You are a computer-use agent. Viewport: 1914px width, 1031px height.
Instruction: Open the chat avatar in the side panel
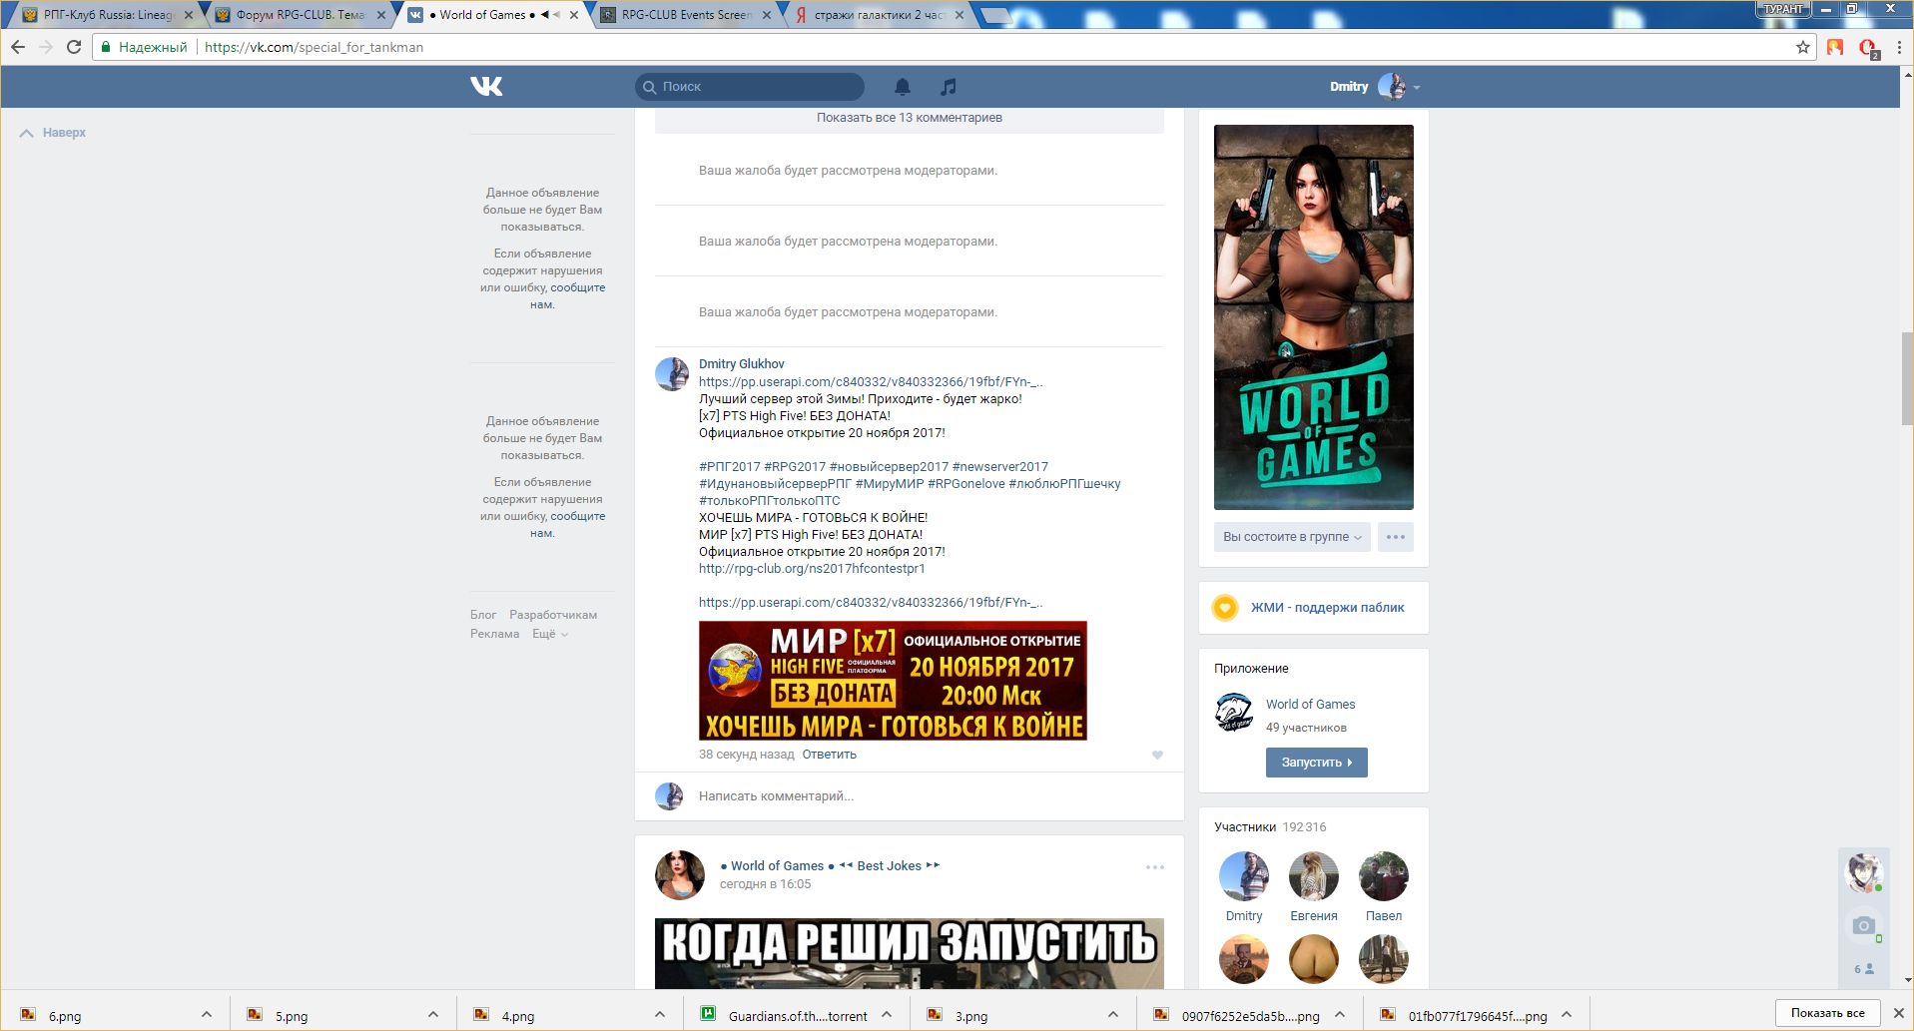[x=1863, y=872]
